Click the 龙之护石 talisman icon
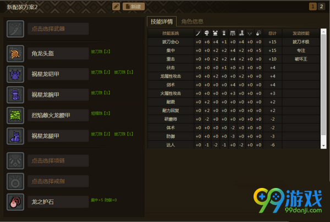This screenshot has height=222, width=330. 15,202
